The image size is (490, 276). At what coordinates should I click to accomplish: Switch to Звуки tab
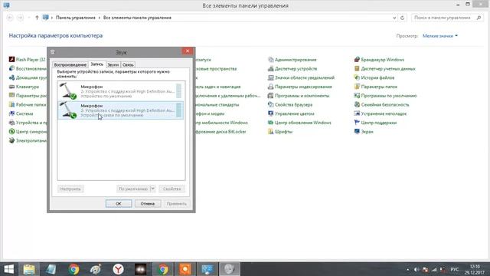pos(113,64)
